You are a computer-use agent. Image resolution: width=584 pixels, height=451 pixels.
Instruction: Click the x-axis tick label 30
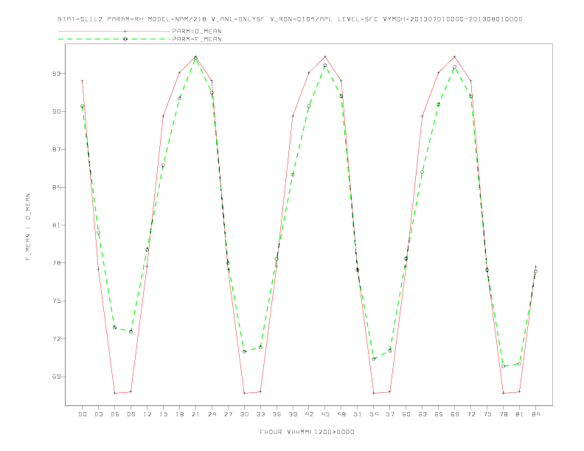244,414
